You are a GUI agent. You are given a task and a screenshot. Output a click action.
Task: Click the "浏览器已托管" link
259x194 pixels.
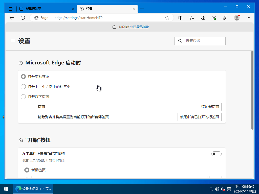[x=140, y=27]
